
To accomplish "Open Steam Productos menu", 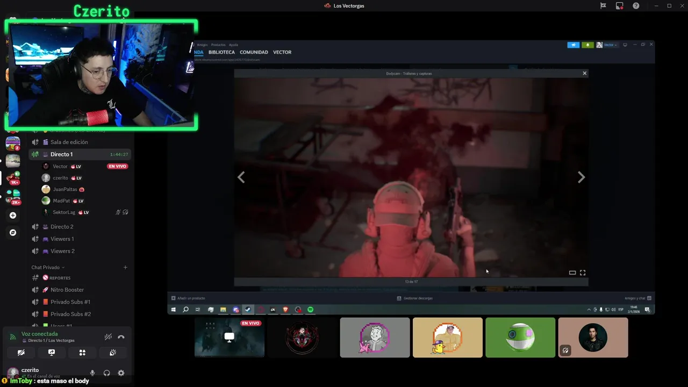I will pyautogui.click(x=218, y=45).
